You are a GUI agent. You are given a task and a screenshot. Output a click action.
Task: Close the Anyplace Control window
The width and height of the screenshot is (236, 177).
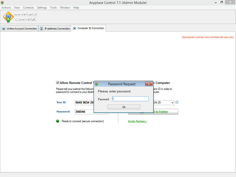click(230, 2)
